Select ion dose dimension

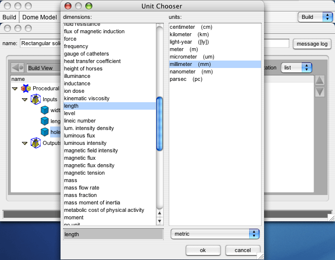[110, 91]
